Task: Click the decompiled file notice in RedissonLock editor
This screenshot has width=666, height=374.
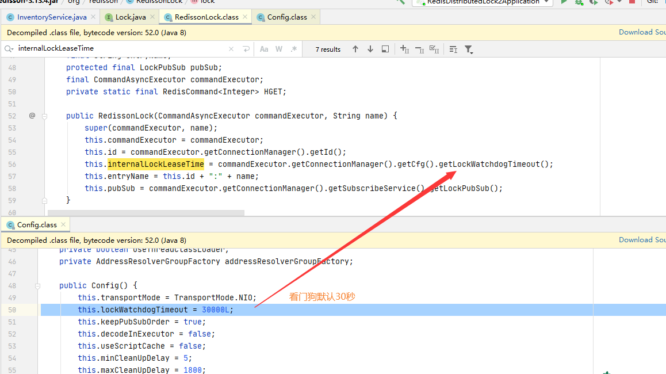Action: (97, 33)
